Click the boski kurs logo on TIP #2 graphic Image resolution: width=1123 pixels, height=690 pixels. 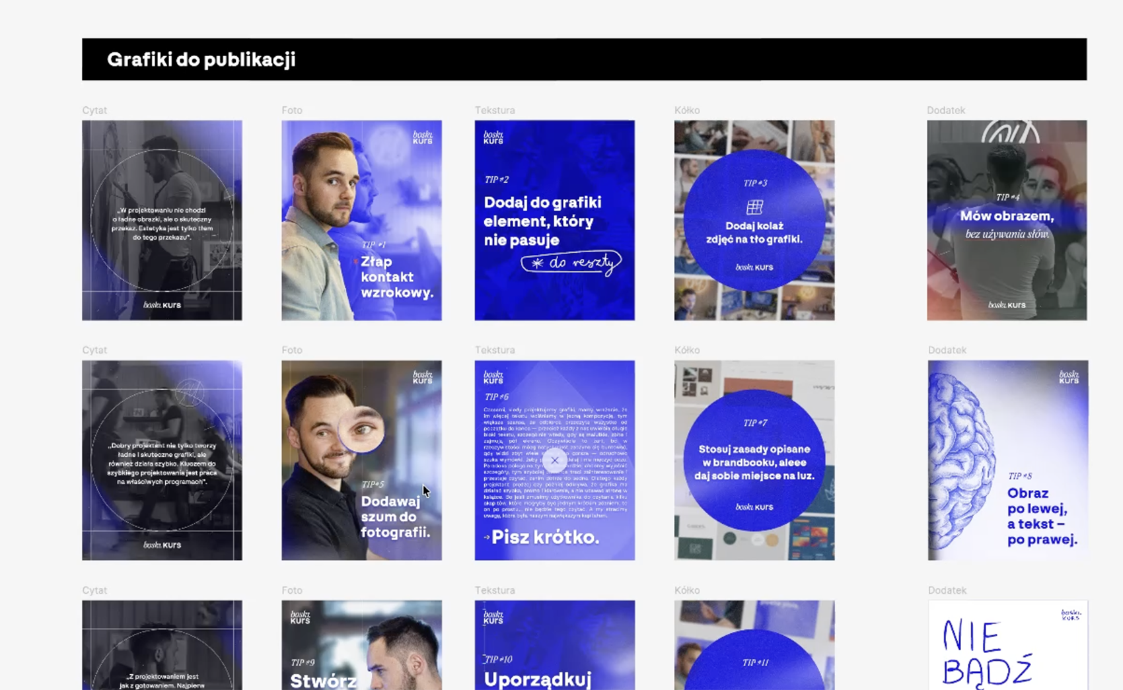tap(493, 137)
